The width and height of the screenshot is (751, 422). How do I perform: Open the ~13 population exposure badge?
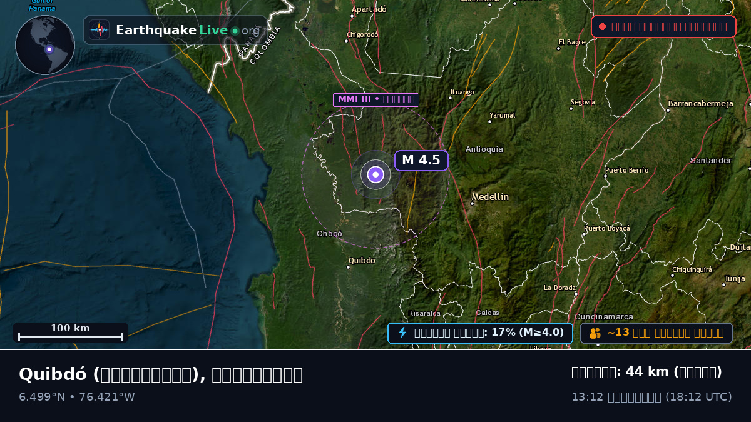[x=656, y=333]
